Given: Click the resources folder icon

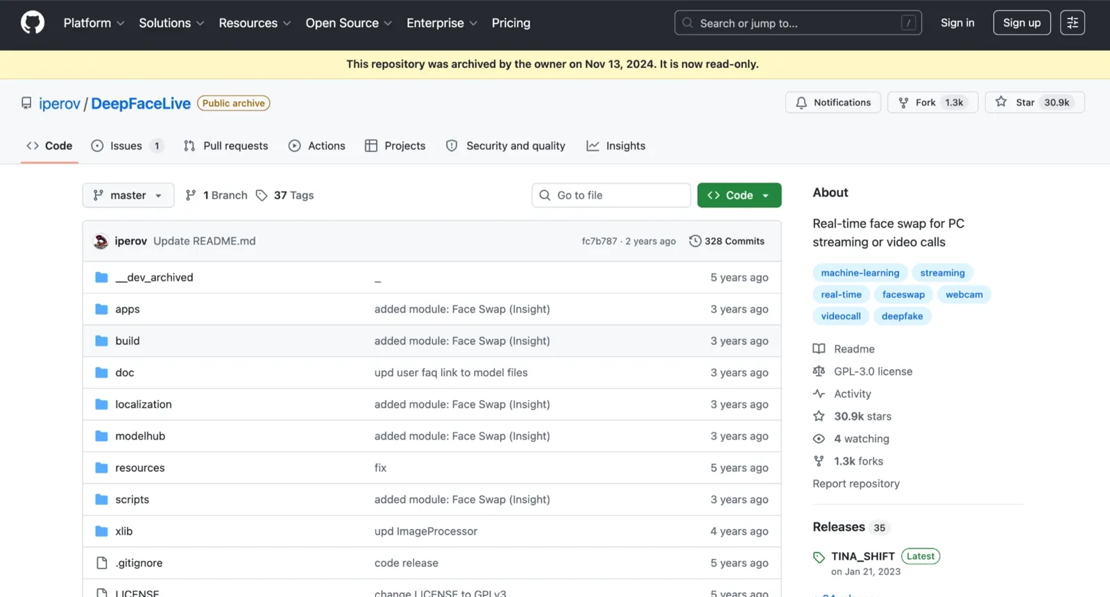Looking at the screenshot, I should [101, 468].
